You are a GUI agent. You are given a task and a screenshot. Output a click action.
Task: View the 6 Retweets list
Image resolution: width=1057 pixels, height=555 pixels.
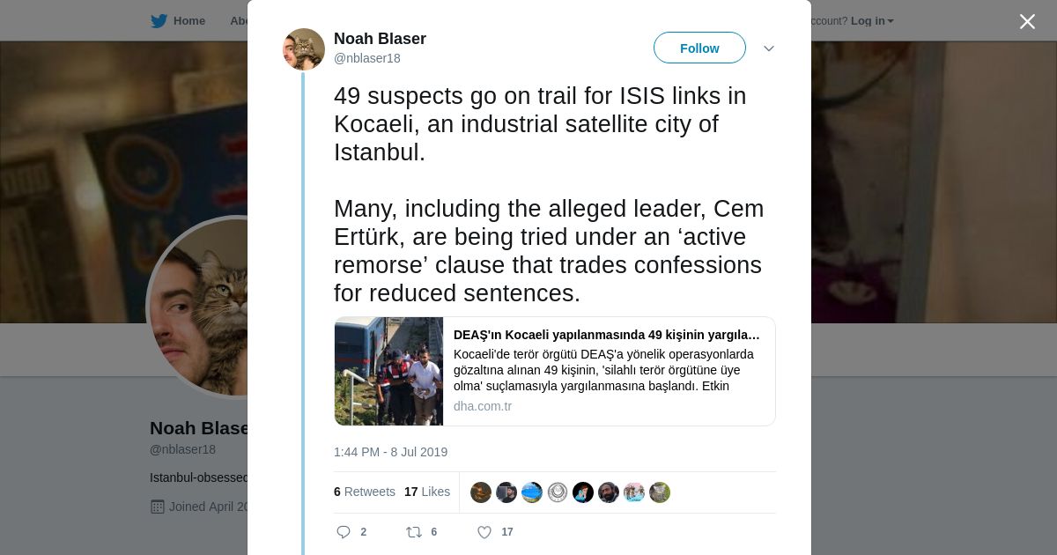pos(365,492)
